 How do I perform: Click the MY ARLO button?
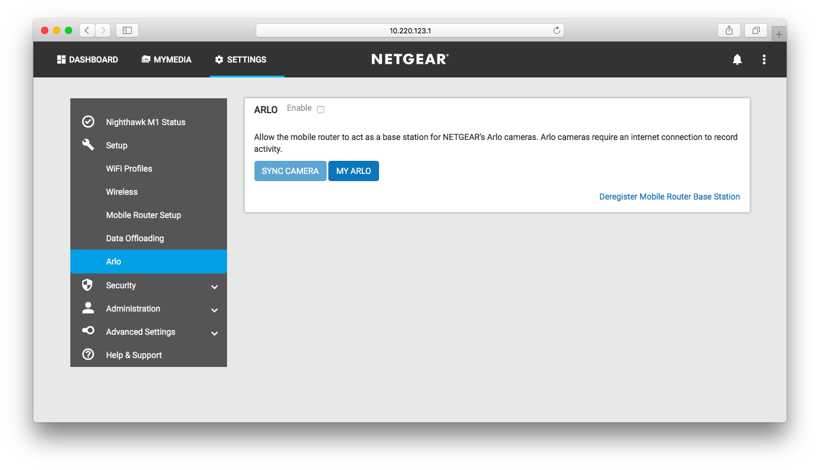(353, 171)
